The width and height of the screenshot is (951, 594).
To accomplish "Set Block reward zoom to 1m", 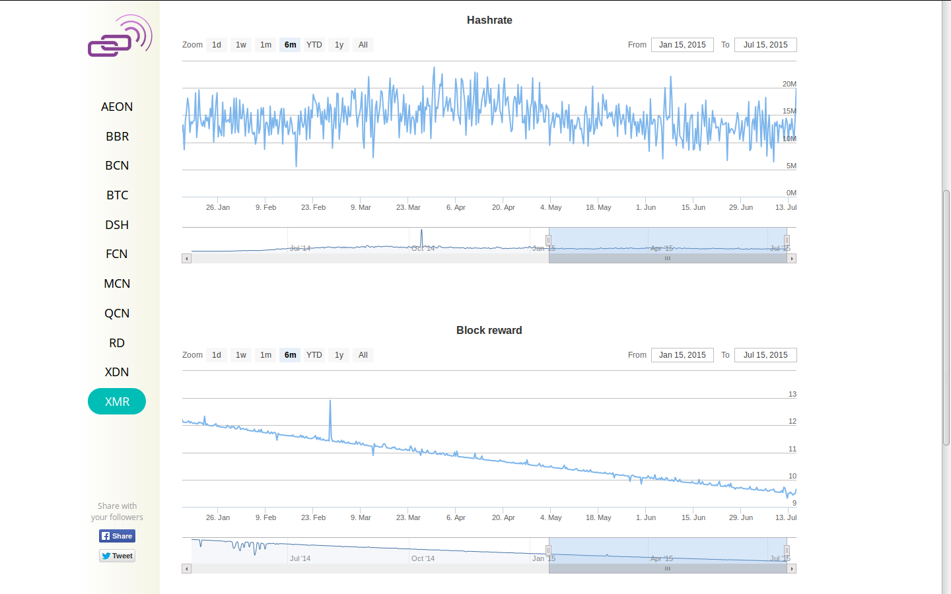I will [265, 355].
